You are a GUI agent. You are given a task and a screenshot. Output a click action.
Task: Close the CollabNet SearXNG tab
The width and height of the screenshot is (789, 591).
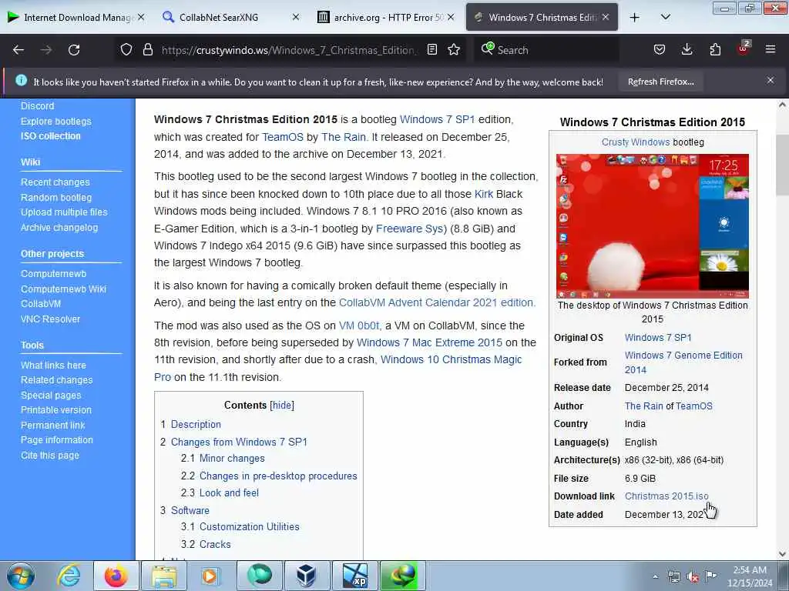[296, 18]
